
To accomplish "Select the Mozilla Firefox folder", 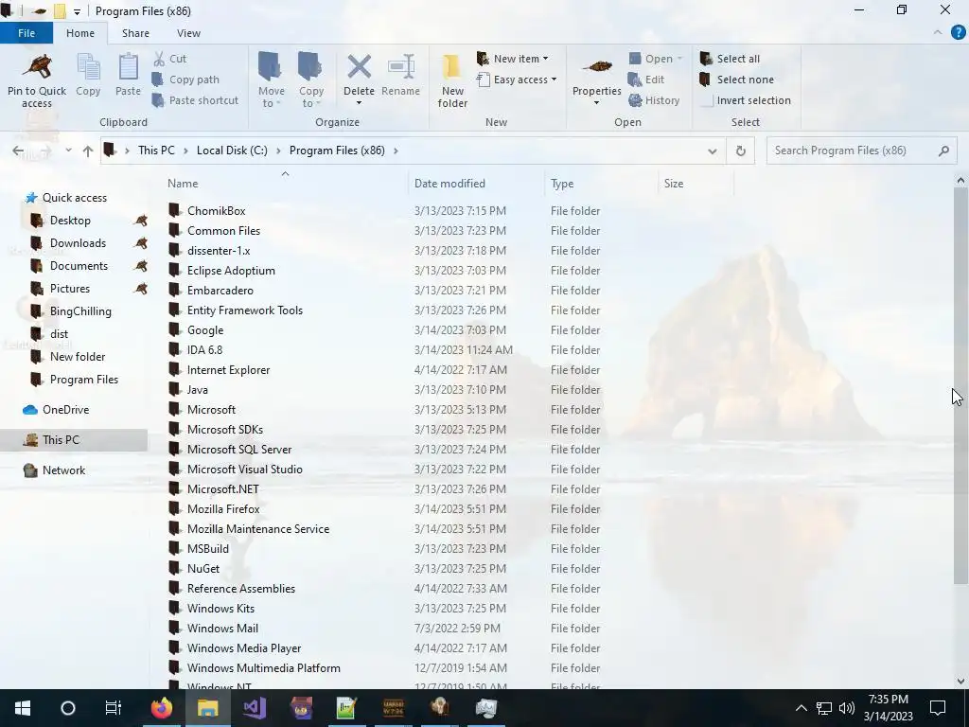I will pos(223,508).
